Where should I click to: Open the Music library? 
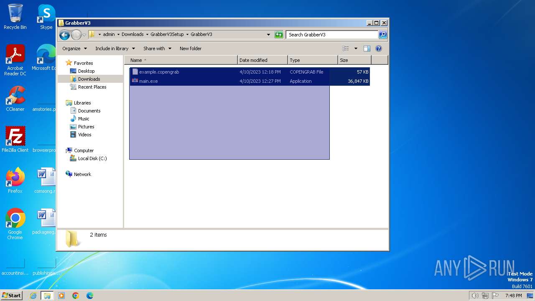(x=84, y=119)
